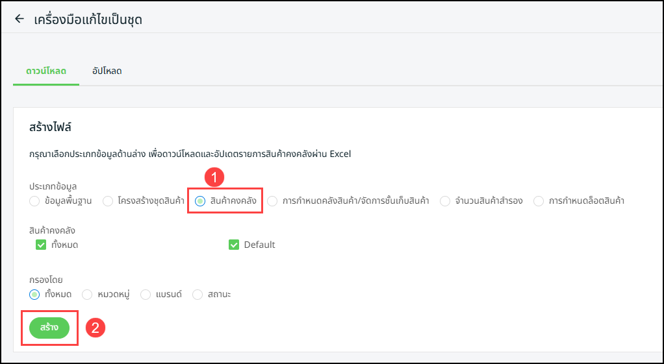
Task: Click the red step 2 badge
Action: coord(96,328)
